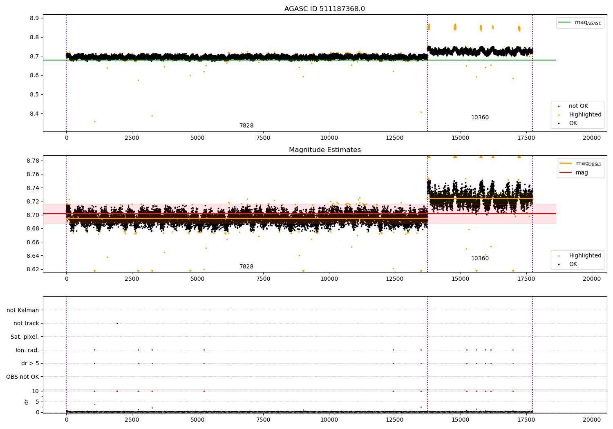
Task: Click the 12500 x-tick under Magnitude Estimates plot
Action: [x=394, y=279]
